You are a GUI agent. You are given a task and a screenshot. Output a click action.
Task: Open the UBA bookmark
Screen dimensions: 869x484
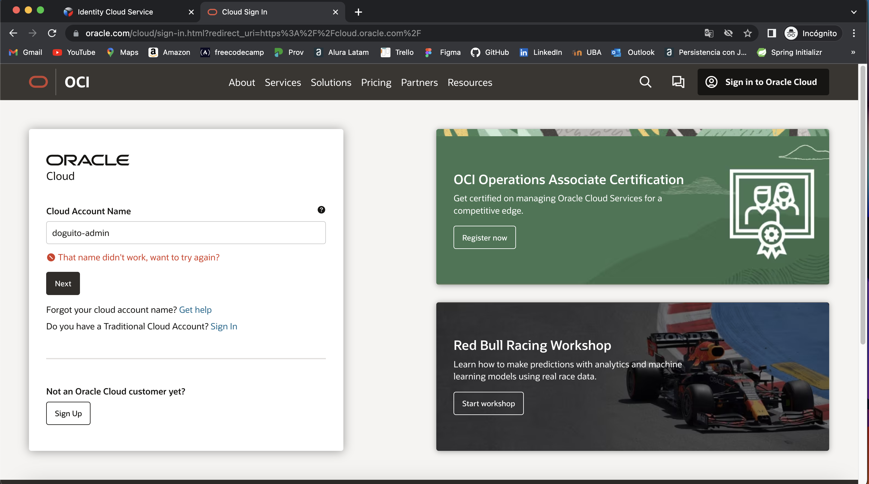pos(587,52)
